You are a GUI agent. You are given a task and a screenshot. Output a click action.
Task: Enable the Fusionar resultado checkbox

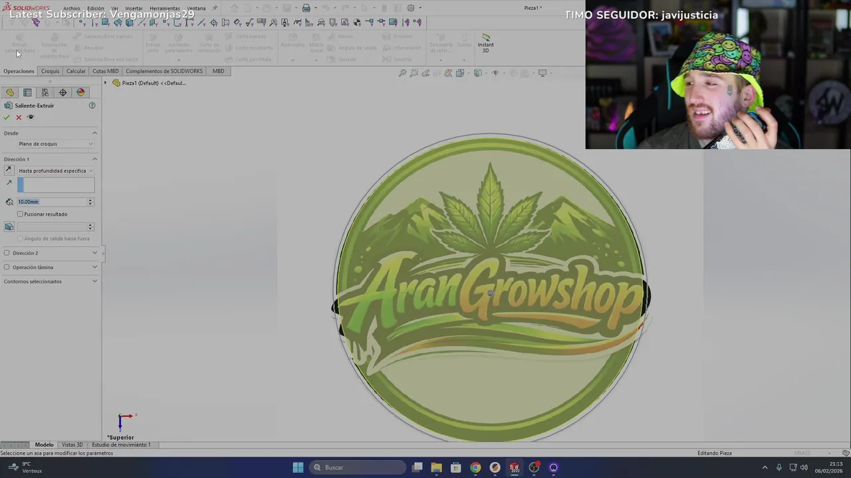point(21,214)
